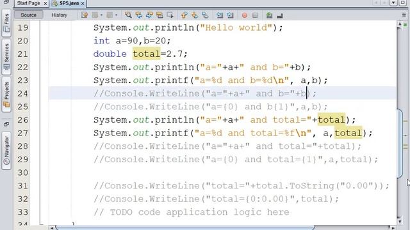Click the Back navigation icon in editor toolbar
This screenshot has width=410, height=230.
95,15
